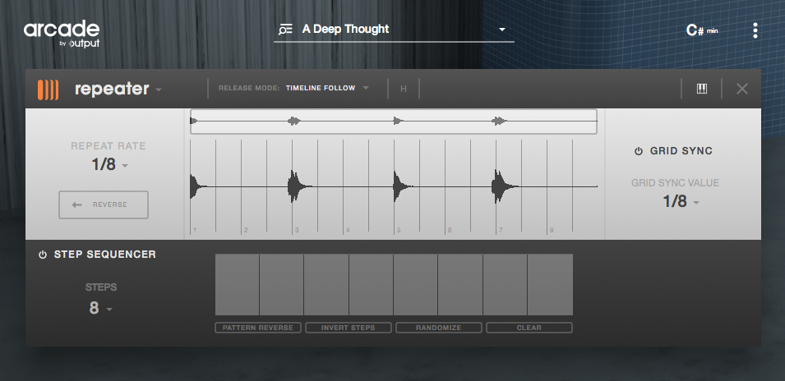Open the repeater effect type dropdown
785x381 pixels.
pyautogui.click(x=159, y=90)
